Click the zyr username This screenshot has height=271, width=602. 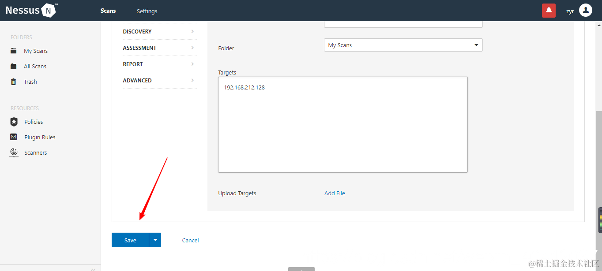click(570, 11)
